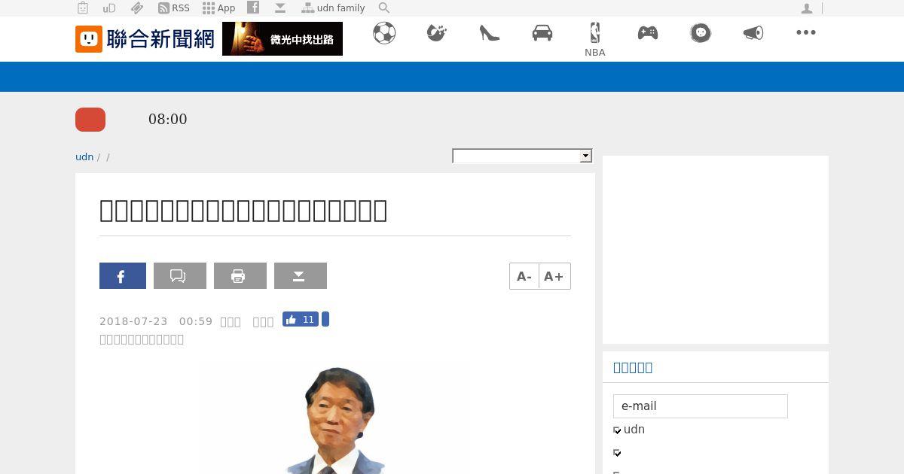This screenshot has height=474, width=904.
Task: Open the NBA section
Action: coord(595,40)
